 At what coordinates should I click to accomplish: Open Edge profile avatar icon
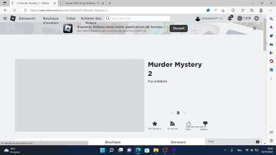coord(261,10)
